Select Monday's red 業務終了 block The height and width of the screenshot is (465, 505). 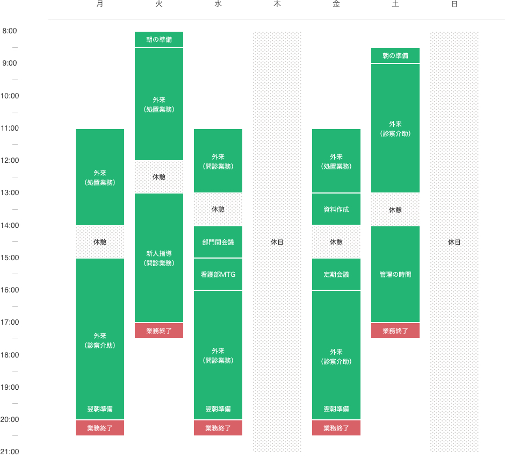coord(100,428)
